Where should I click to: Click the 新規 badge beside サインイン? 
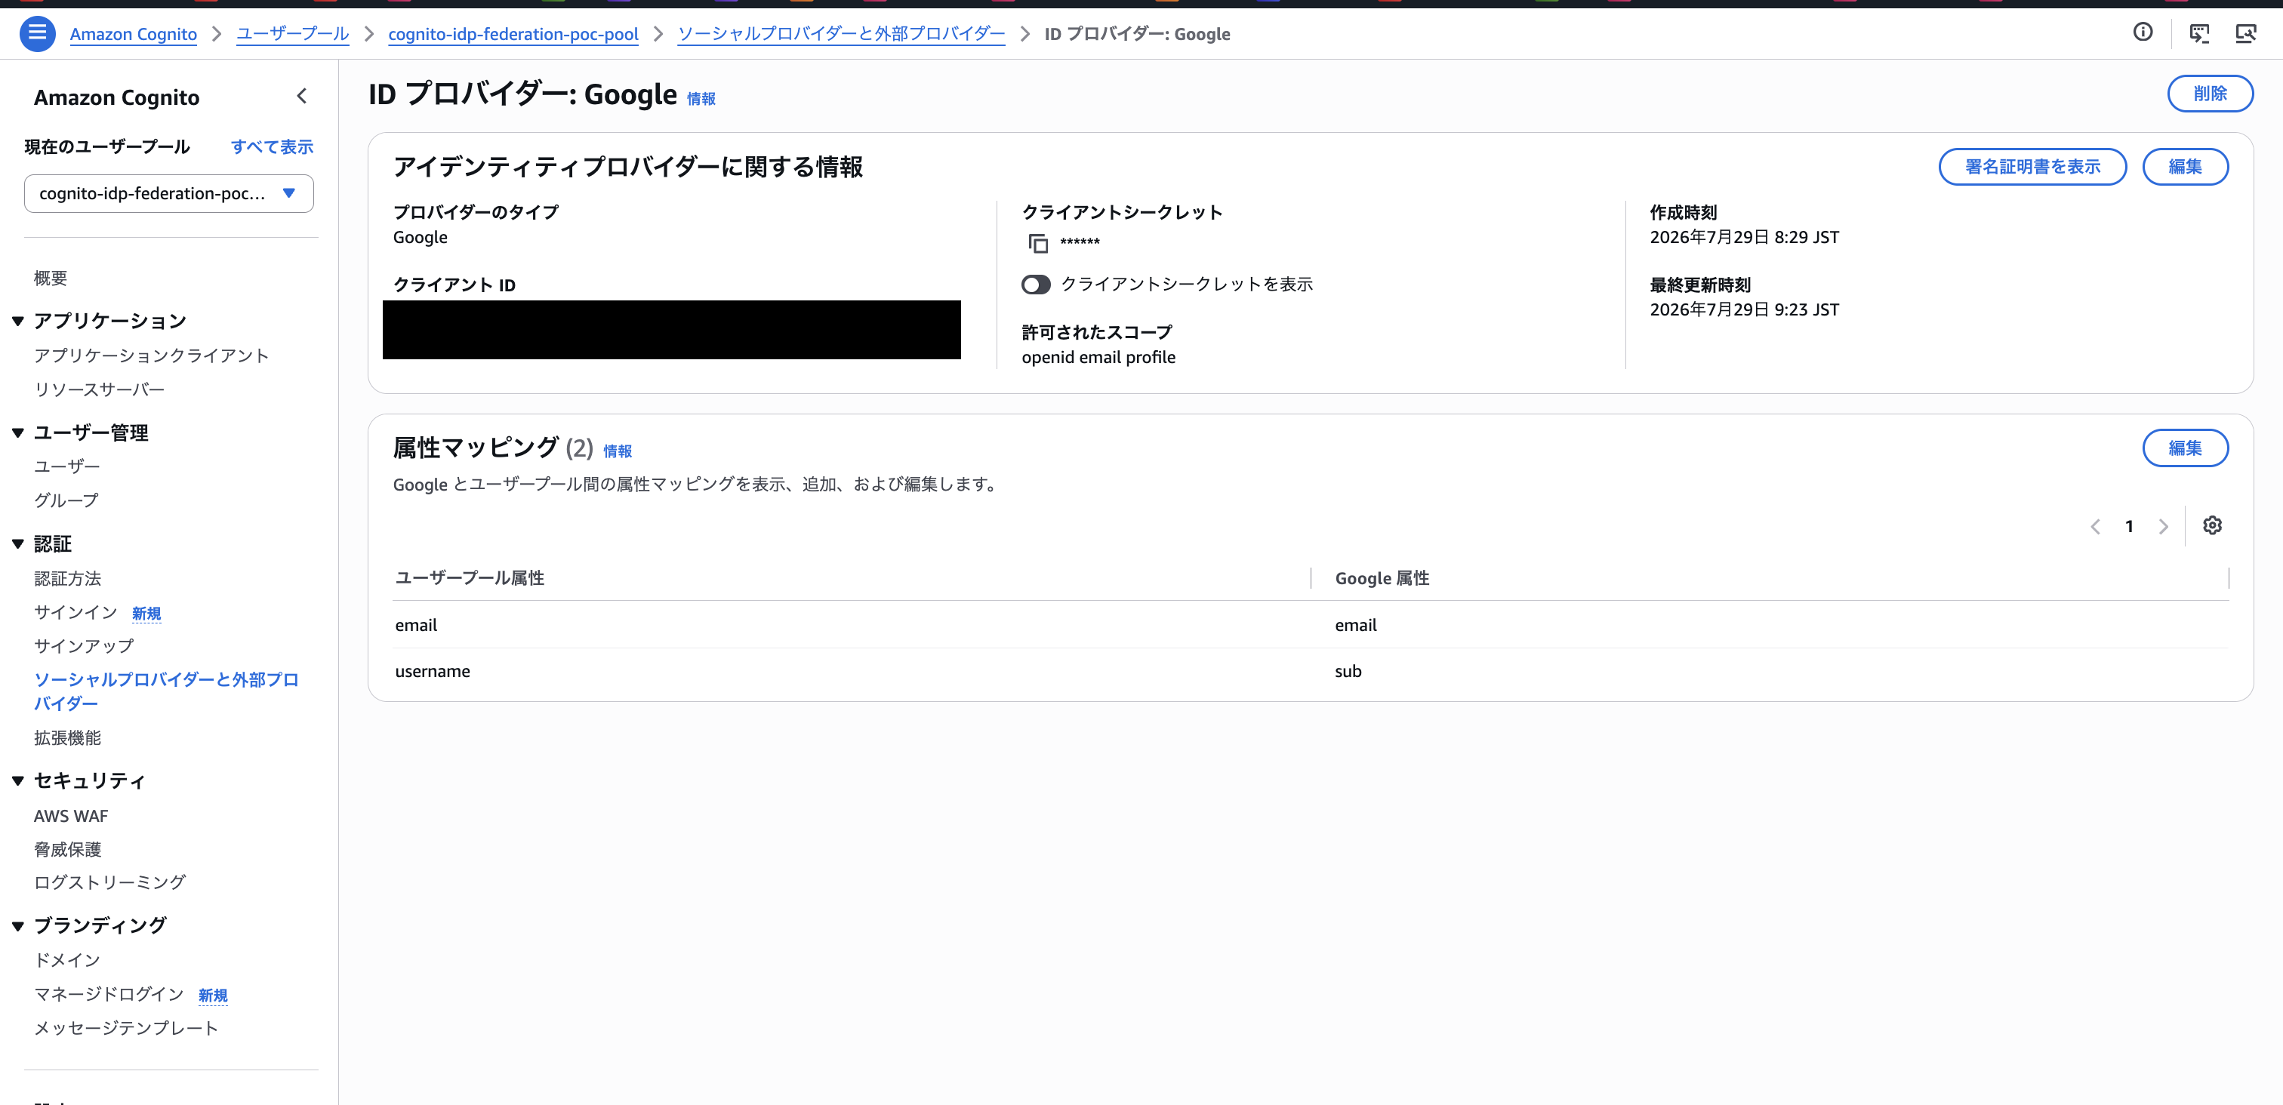pyautogui.click(x=146, y=613)
